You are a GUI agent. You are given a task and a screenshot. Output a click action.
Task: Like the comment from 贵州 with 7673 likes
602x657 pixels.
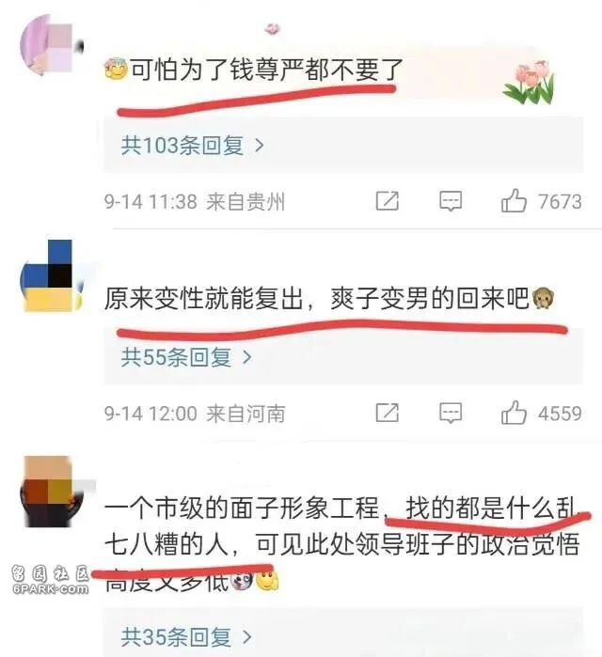click(x=514, y=201)
